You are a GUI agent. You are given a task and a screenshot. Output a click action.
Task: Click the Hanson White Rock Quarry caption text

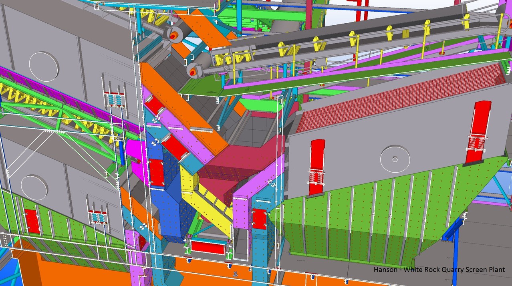point(438,270)
